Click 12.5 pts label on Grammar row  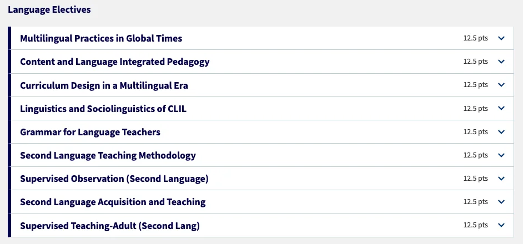[475, 132]
